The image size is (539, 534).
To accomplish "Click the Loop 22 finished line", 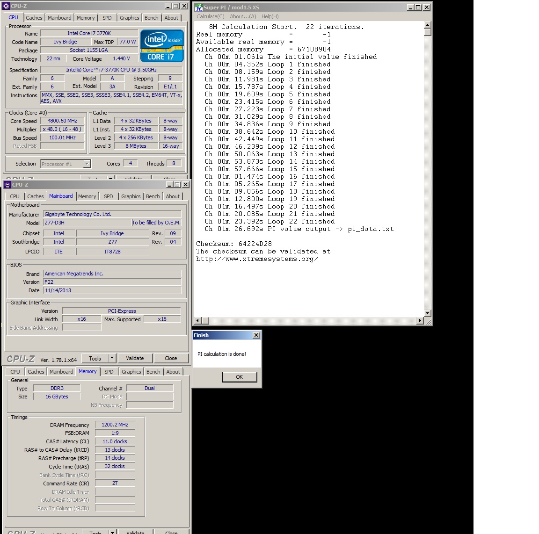I will tap(270, 221).
